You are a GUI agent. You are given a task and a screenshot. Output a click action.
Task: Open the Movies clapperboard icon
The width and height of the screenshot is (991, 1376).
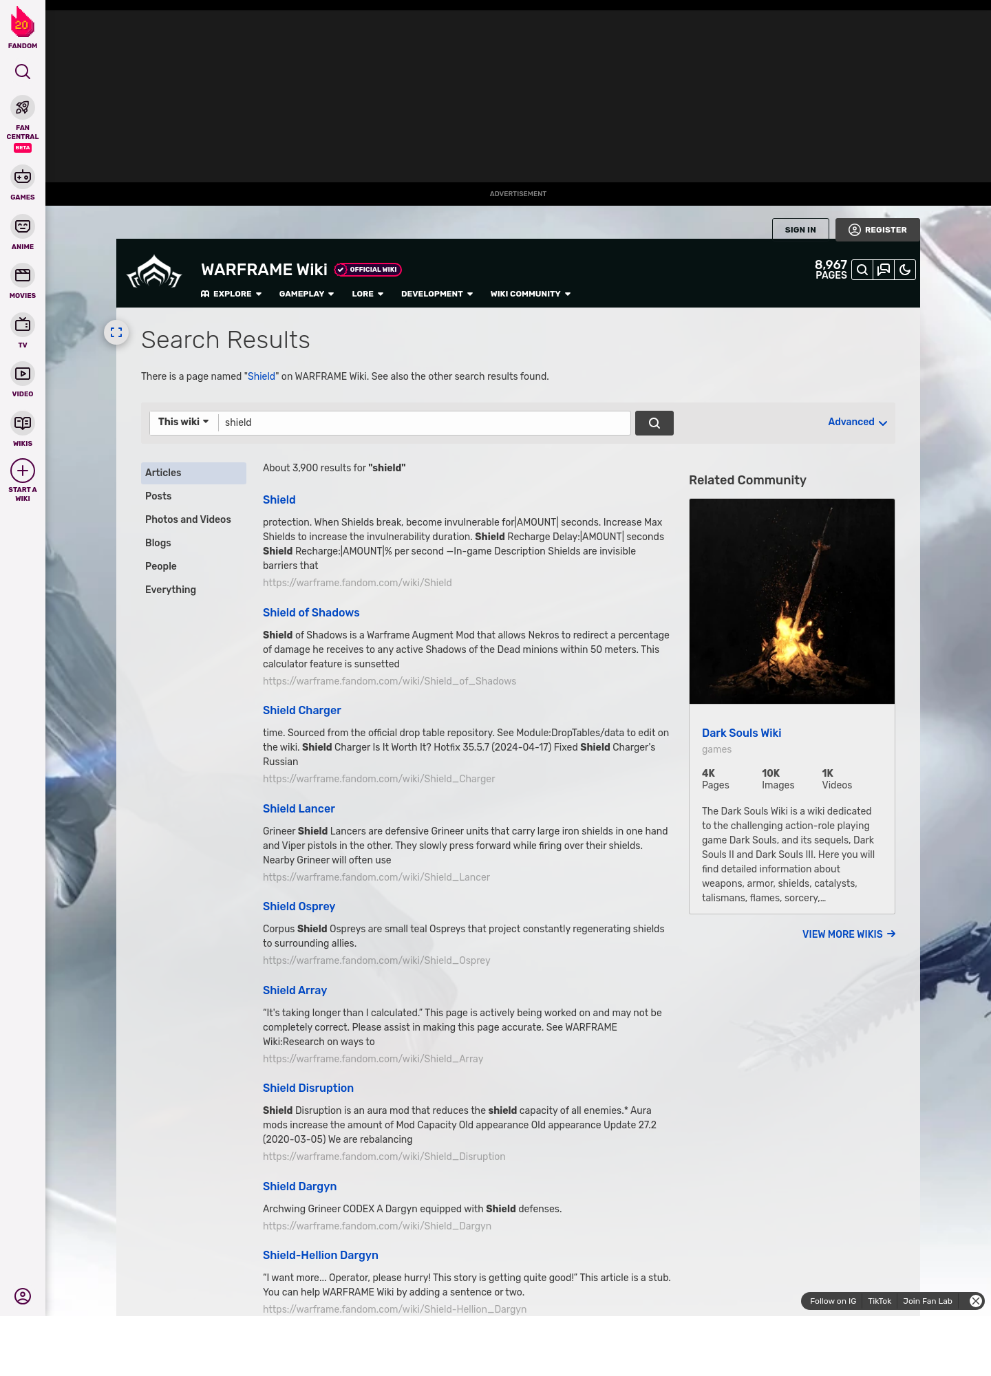23,275
